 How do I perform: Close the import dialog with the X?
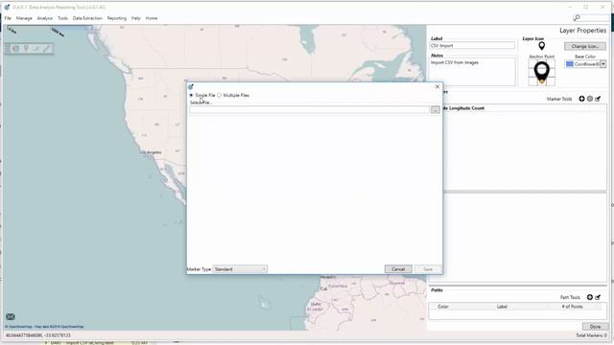click(x=437, y=86)
